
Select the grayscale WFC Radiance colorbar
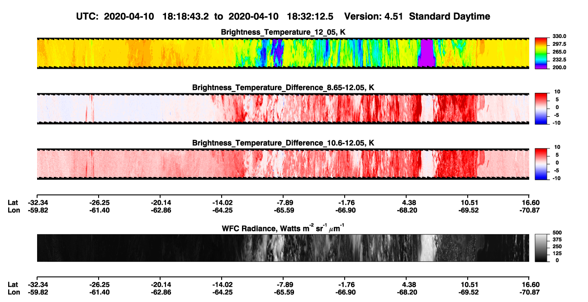tap(541, 248)
